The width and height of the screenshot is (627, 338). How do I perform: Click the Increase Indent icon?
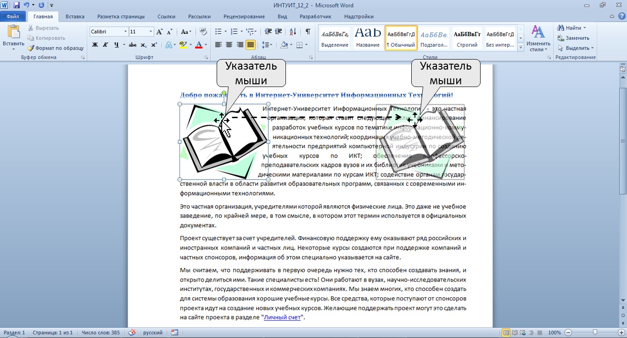point(279,32)
